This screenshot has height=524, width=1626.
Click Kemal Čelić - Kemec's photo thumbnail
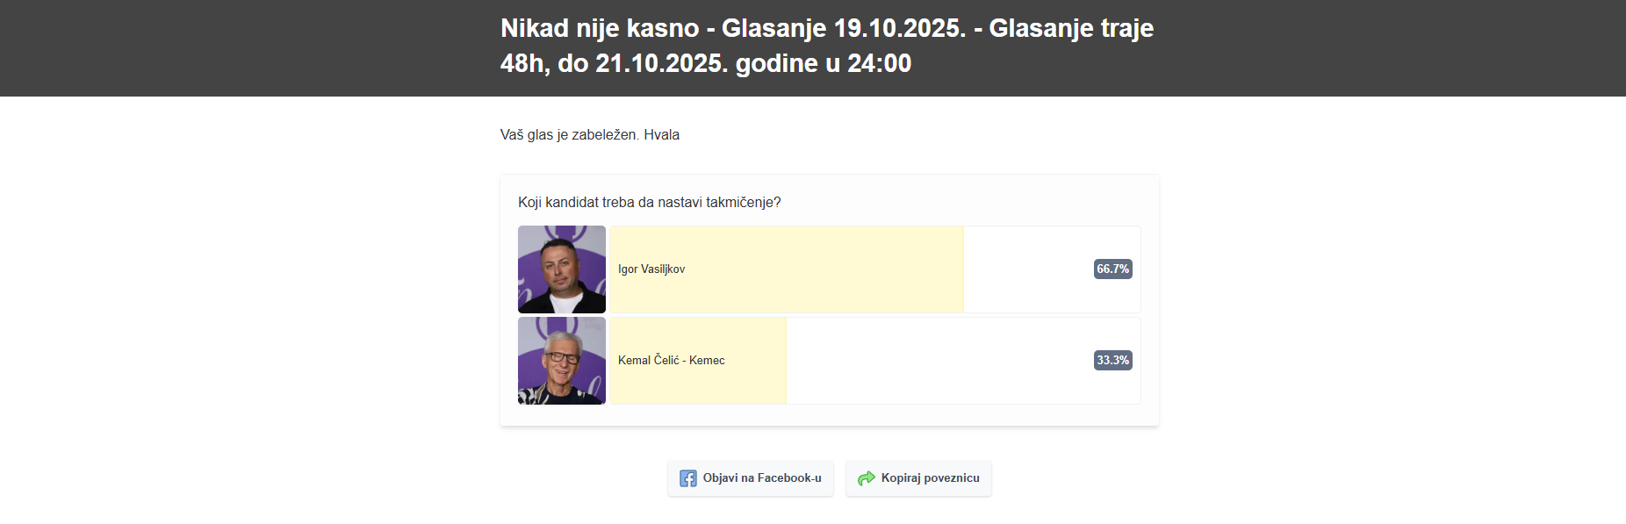pos(562,361)
